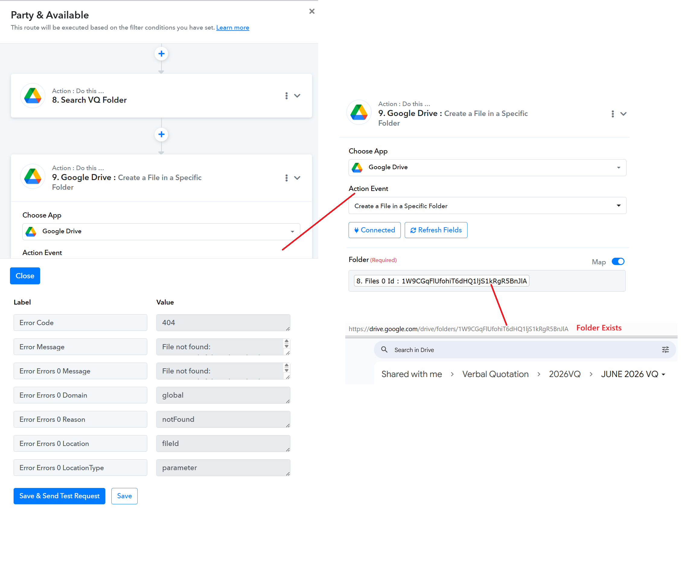
Task: Navigate to 2026VQ breadcrumb folder
Action: pyautogui.click(x=565, y=374)
